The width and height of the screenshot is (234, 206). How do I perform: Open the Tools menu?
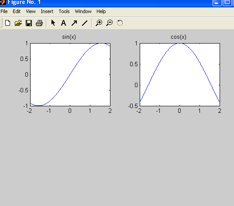pyautogui.click(x=64, y=11)
